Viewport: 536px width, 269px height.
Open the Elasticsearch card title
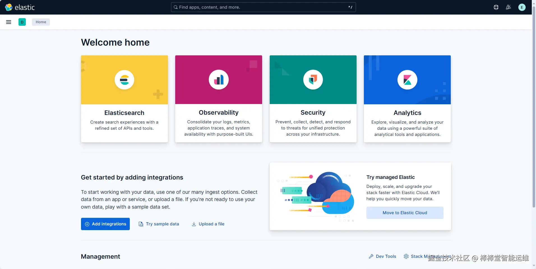pos(124,113)
